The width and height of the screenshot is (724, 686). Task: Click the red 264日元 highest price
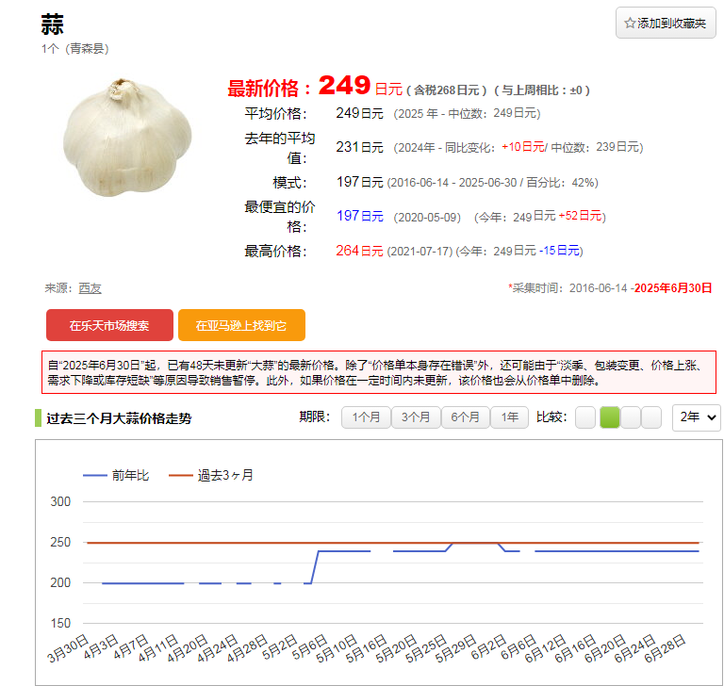(359, 251)
